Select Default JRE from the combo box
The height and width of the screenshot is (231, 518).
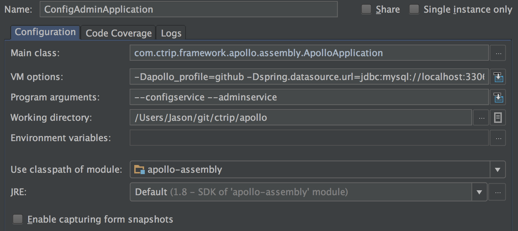click(246, 192)
